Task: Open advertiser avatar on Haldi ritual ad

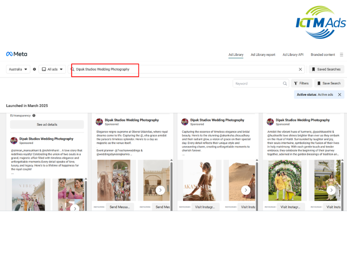Action: pos(270,122)
